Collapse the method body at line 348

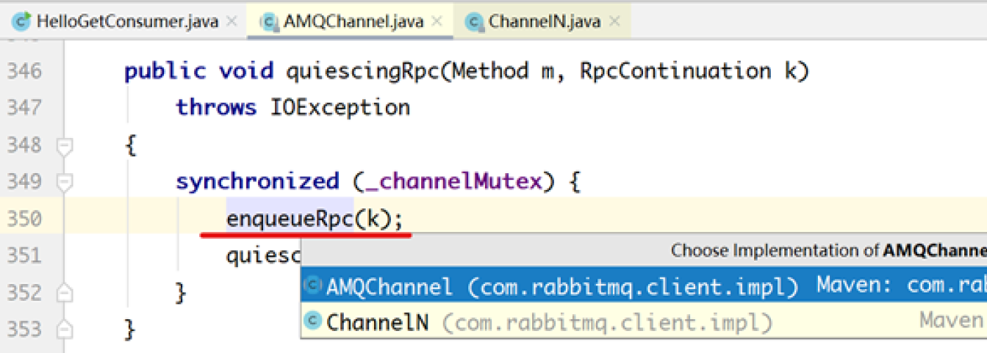[65, 145]
